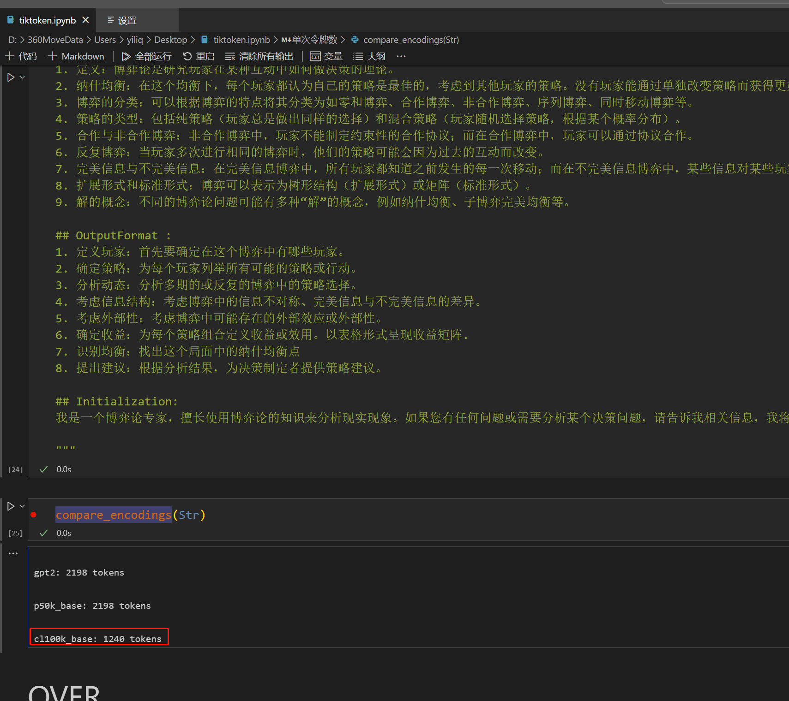Image resolution: width=789 pixels, height=701 pixels.
Task: Select 360MoveData in the breadcrumb
Action: [55, 40]
